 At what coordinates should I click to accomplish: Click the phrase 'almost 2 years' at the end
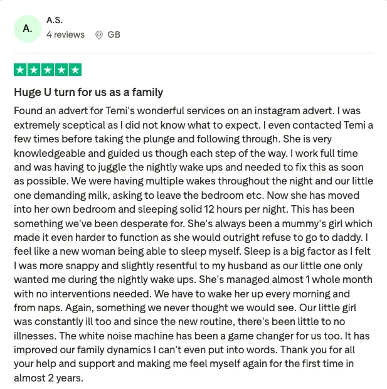click(x=48, y=378)
